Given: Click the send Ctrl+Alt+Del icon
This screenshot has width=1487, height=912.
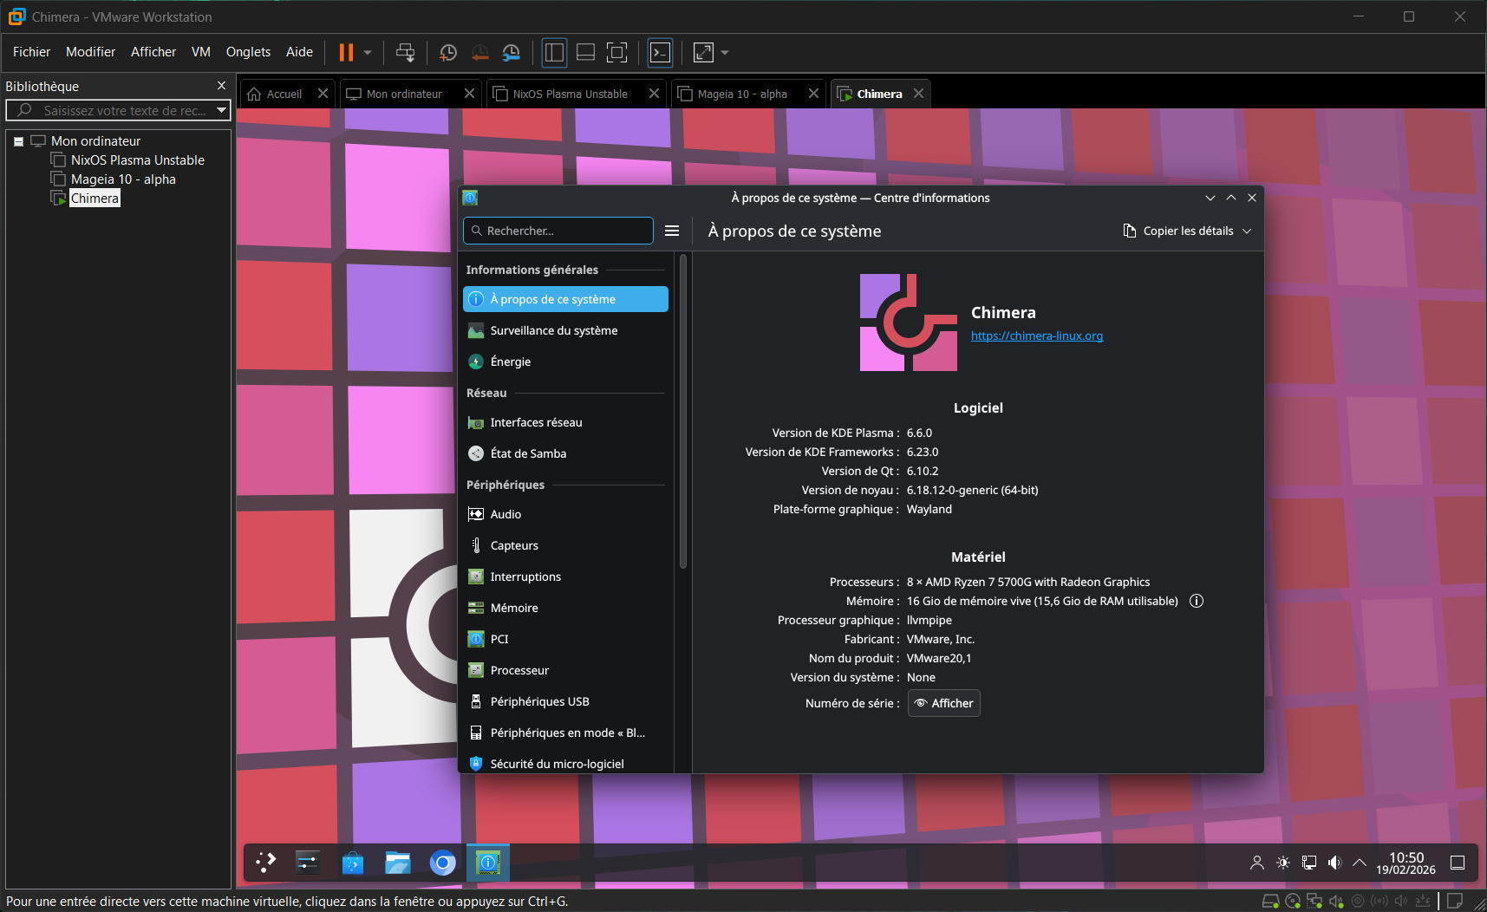Looking at the screenshot, I should click(405, 53).
